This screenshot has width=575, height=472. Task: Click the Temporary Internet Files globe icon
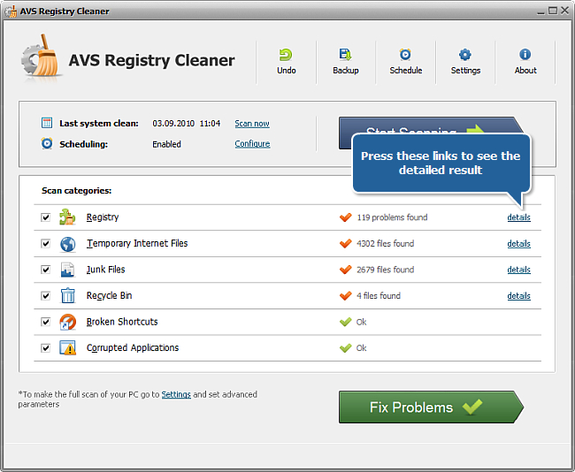click(x=68, y=244)
